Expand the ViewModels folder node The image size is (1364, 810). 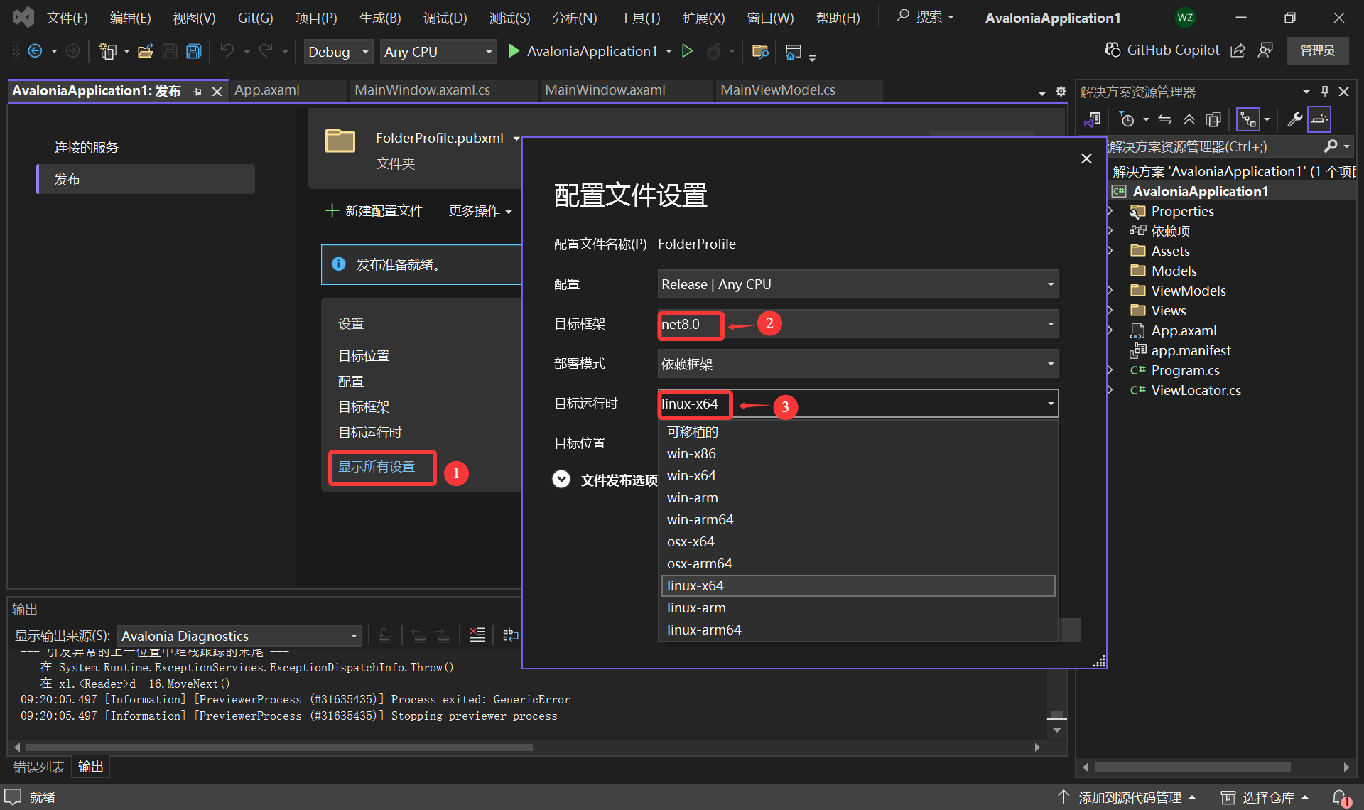[1110, 291]
